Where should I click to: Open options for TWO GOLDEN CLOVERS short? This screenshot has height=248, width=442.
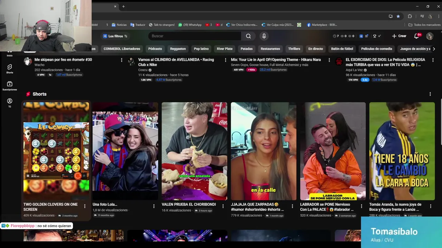(85, 206)
